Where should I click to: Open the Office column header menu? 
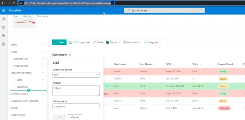[x=196, y=64]
